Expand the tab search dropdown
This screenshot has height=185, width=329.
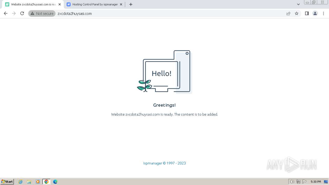pyautogui.click(x=298, y=4)
